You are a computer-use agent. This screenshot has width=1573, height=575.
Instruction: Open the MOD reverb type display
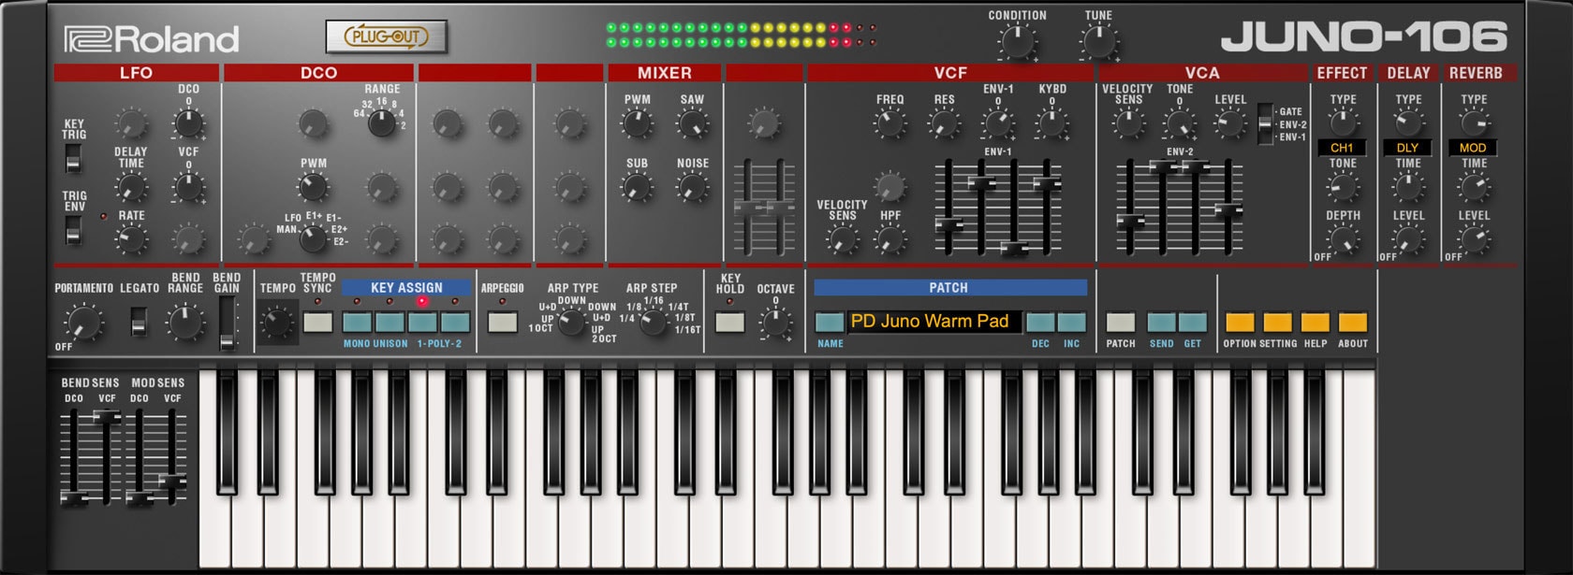[x=1473, y=148]
